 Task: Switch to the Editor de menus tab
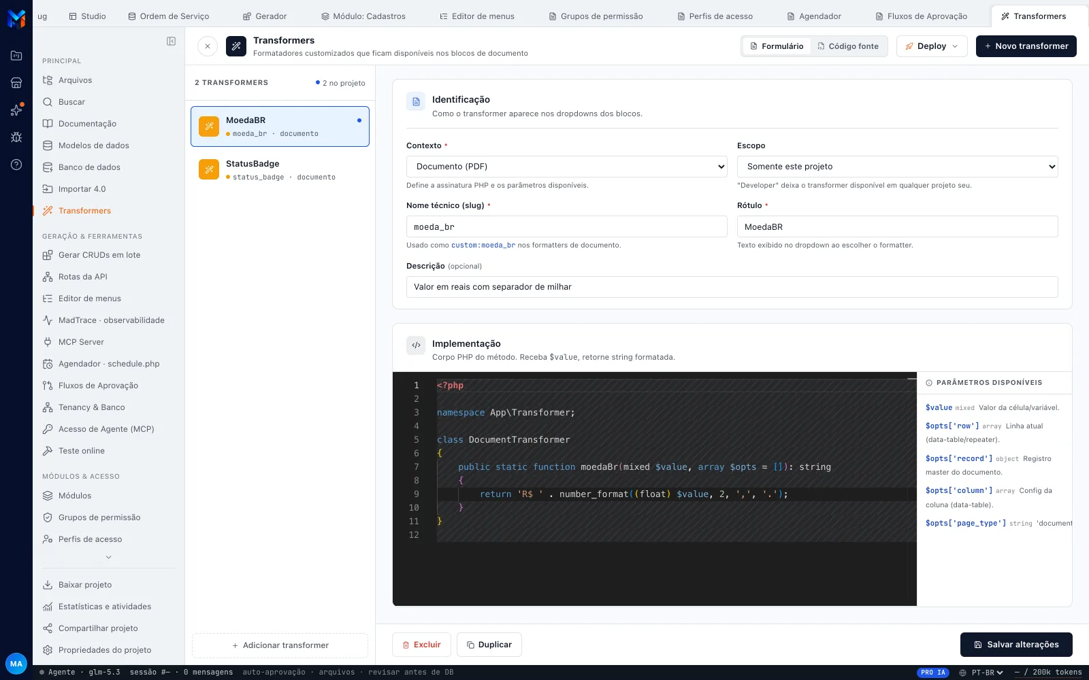point(477,16)
